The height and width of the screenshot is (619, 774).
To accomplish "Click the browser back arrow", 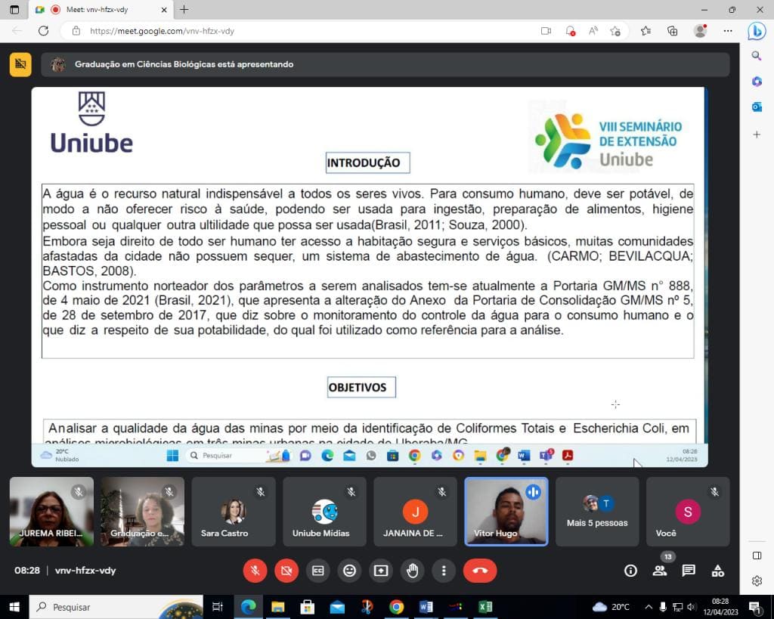I will (17, 30).
